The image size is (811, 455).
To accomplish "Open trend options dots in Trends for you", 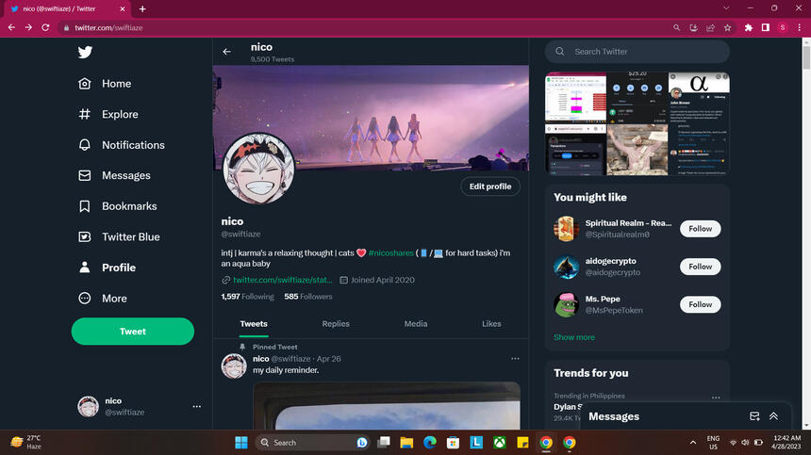I will click(x=716, y=398).
